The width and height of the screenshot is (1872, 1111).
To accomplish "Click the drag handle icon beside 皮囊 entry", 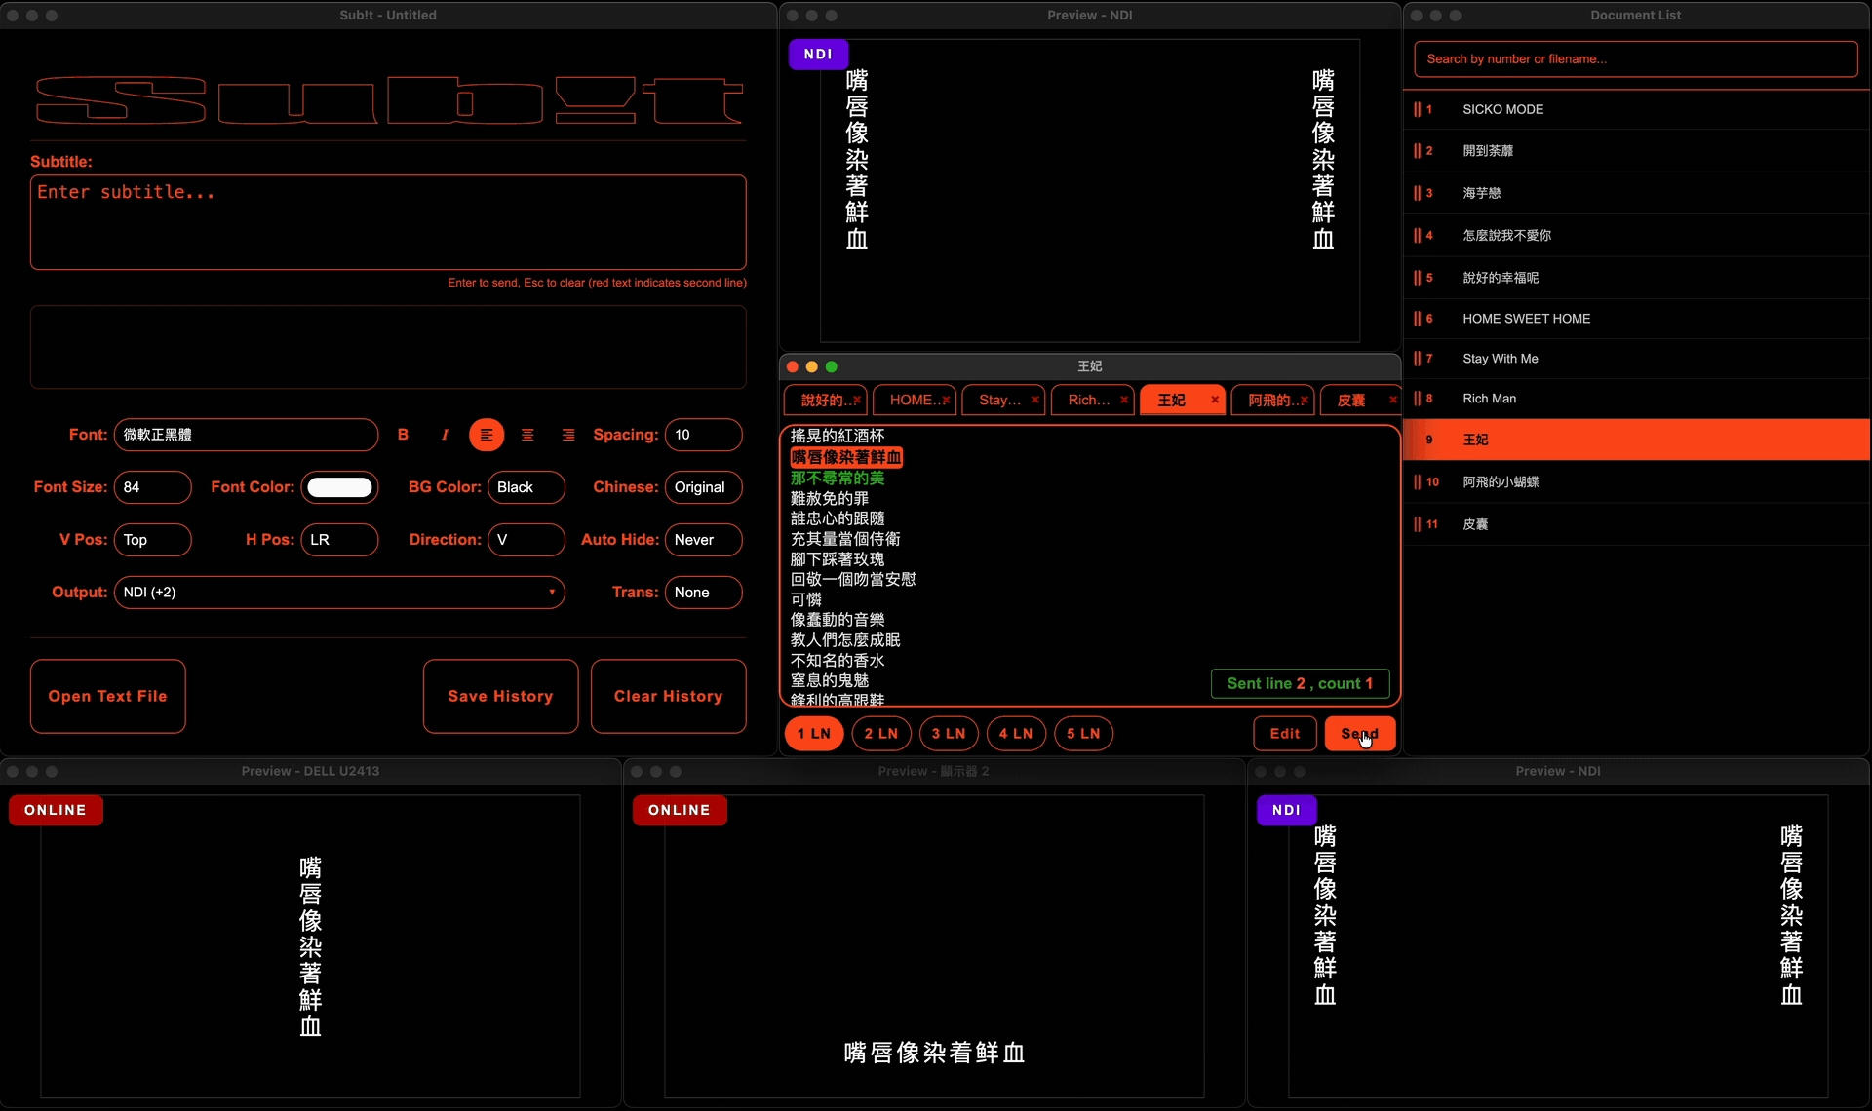I will 1417,524.
